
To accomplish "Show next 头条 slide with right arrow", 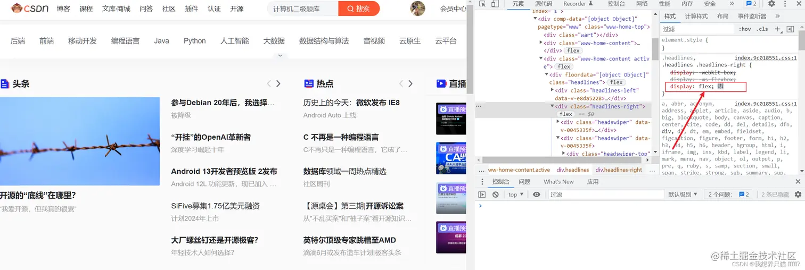I will click(x=278, y=83).
